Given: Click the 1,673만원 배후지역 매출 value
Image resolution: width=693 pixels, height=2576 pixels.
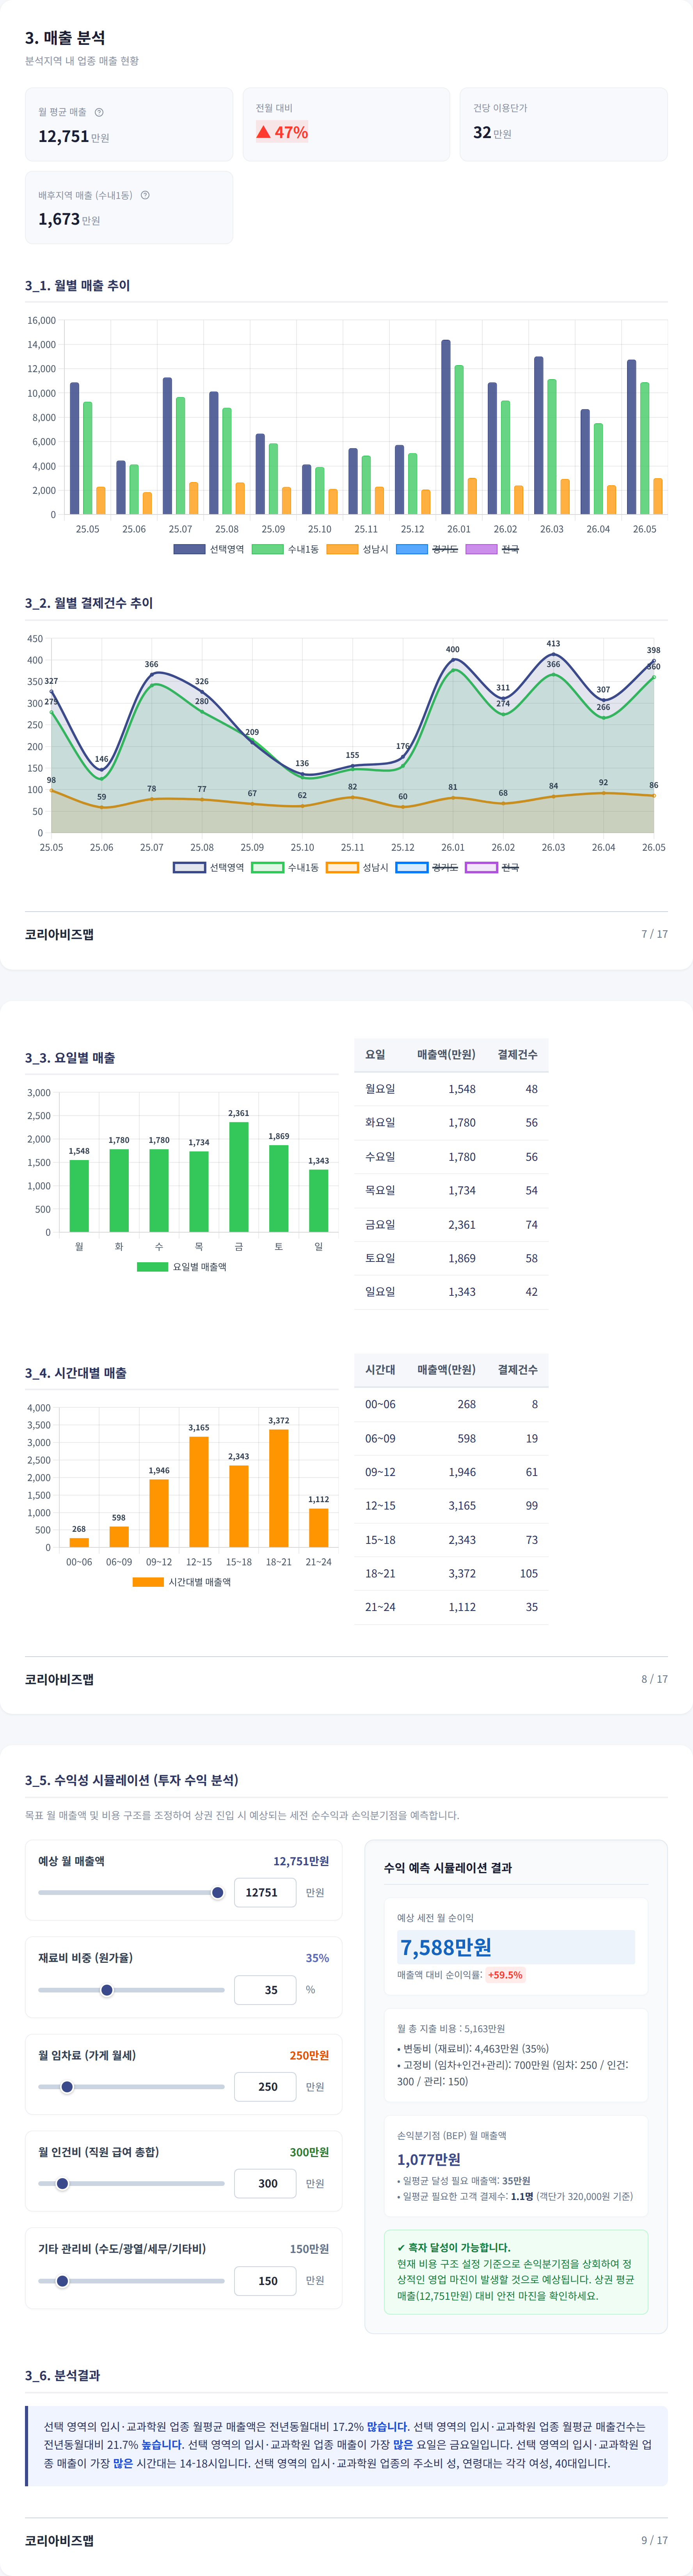Looking at the screenshot, I should click(x=69, y=219).
